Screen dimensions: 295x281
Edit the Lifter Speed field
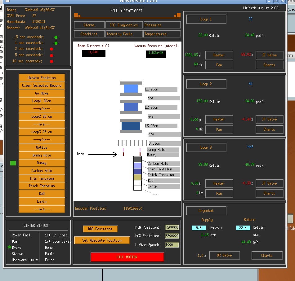[172, 244]
